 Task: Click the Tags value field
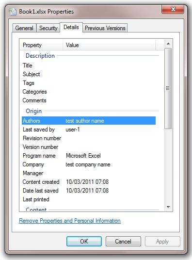(x=110, y=83)
